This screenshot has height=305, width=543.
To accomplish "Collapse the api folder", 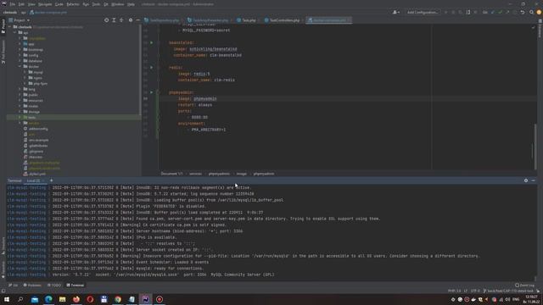I will pyautogui.click(x=15, y=32).
